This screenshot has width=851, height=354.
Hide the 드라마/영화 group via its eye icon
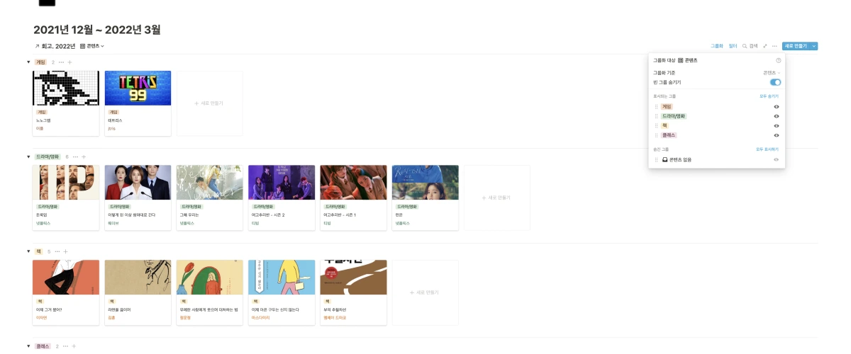tap(777, 116)
